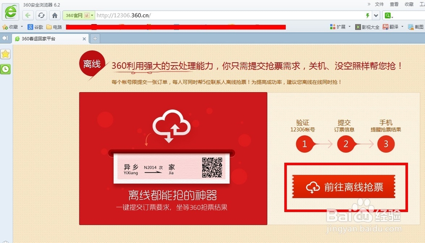Screen dimensions: 425x243
Task: Open 影视大全 video button
Action: coord(367,27)
